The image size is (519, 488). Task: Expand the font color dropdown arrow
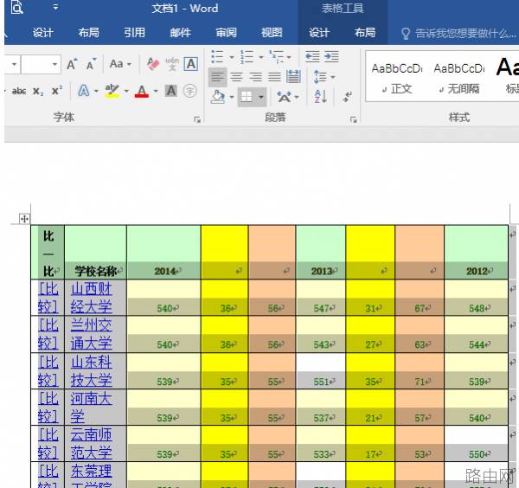(x=156, y=91)
